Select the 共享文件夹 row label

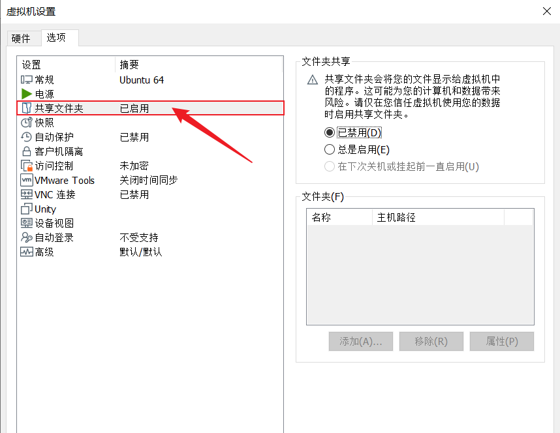(x=59, y=108)
